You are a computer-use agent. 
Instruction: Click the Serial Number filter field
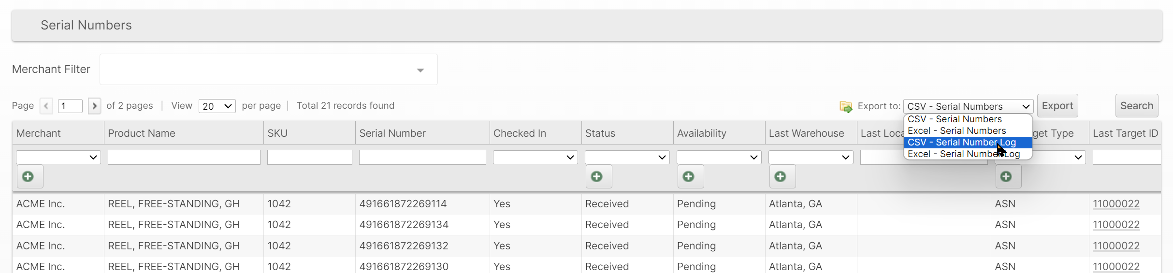pyautogui.click(x=422, y=158)
